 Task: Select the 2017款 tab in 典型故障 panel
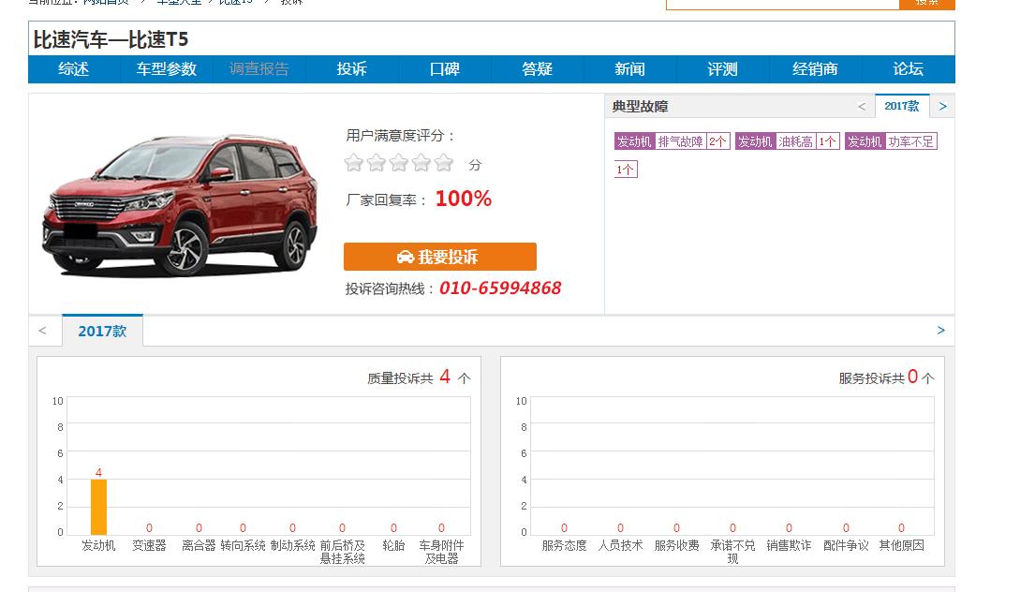tap(901, 106)
